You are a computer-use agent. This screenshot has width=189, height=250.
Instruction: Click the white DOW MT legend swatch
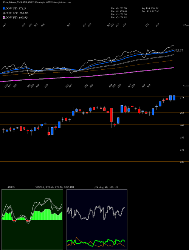click(x=4, y=13)
